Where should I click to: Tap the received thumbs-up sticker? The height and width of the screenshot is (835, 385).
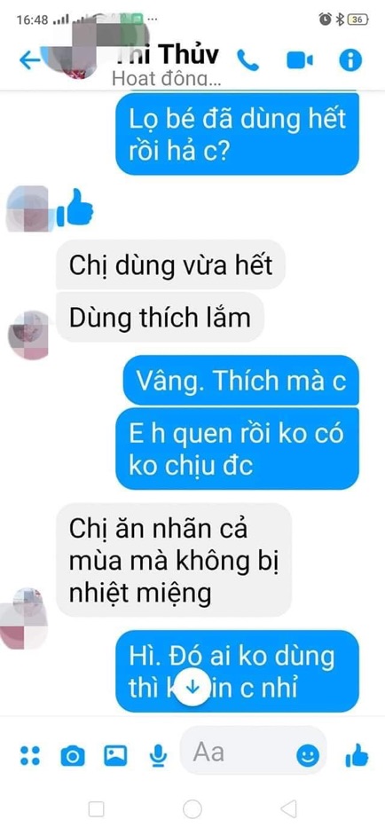click(75, 208)
